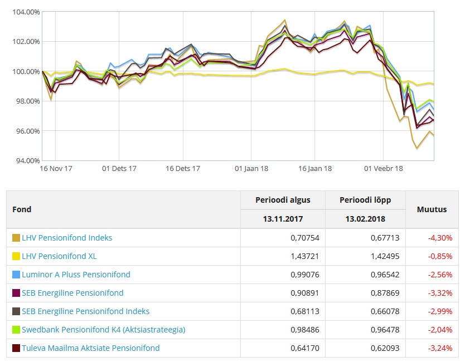Click the 01 Veebr 18 axis label

(384, 169)
